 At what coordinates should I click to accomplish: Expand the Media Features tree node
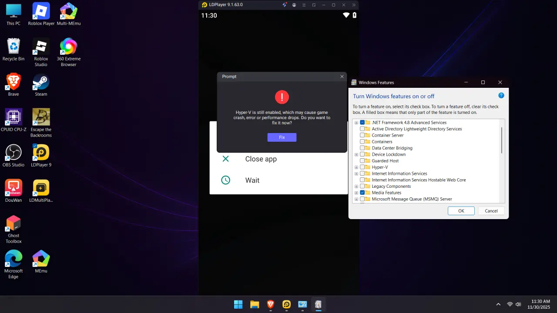[x=356, y=193]
